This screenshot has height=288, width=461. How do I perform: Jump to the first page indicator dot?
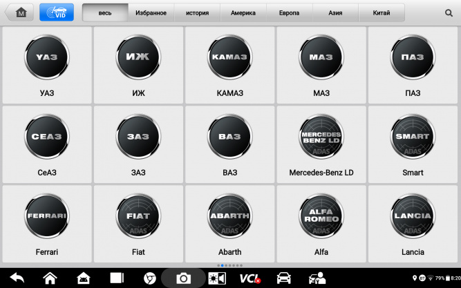click(x=218, y=265)
